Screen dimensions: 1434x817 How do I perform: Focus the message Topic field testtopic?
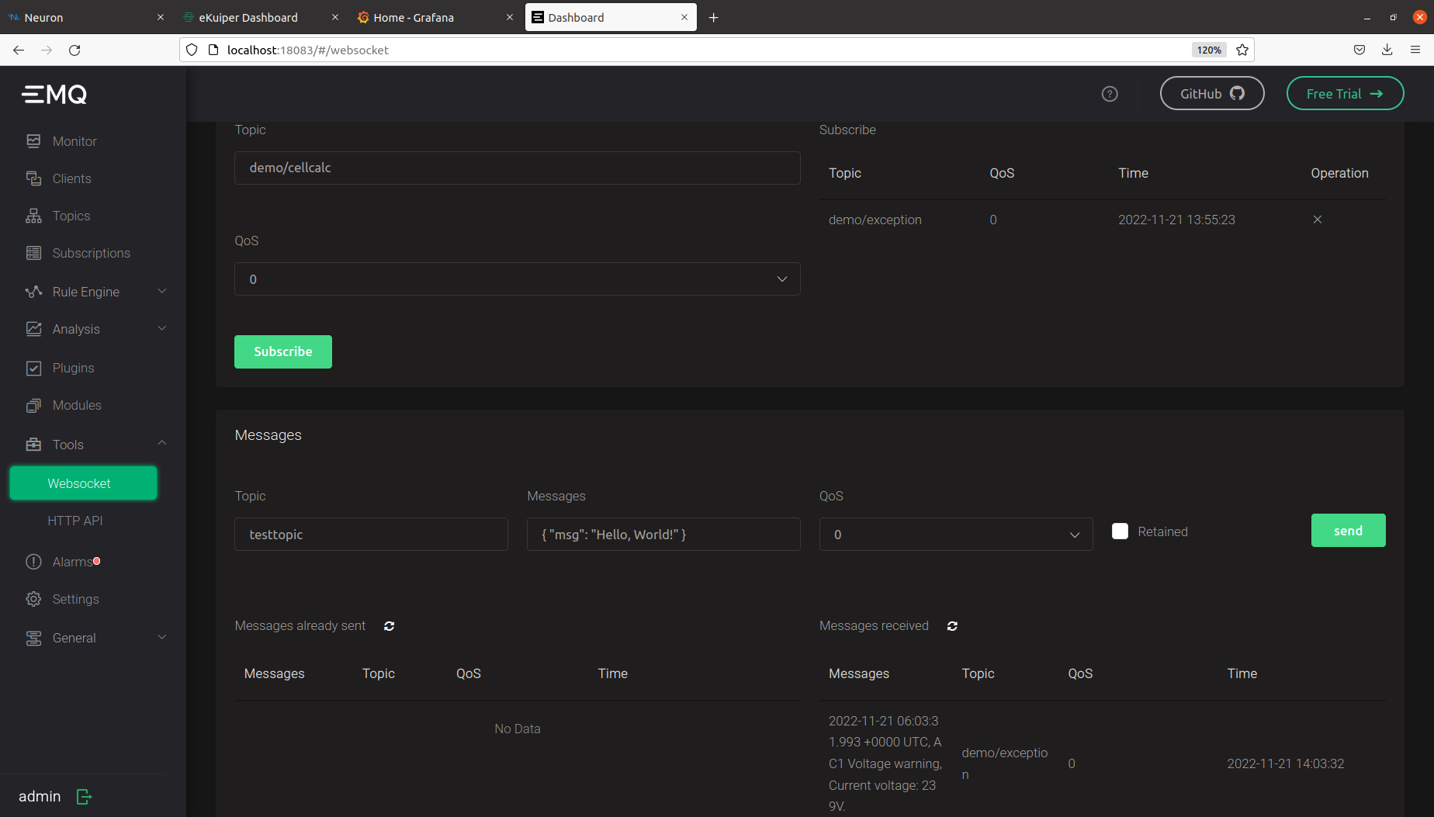371,535
